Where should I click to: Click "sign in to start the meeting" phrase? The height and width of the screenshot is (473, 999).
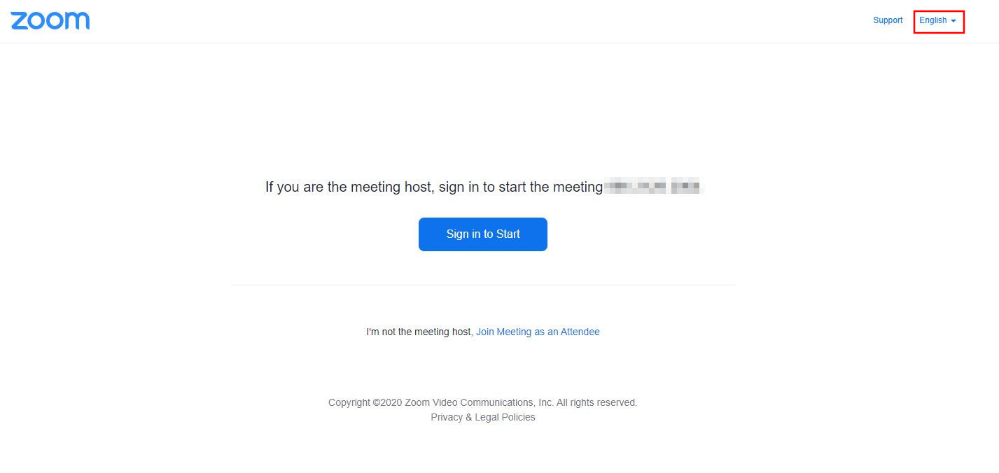point(521,187)
